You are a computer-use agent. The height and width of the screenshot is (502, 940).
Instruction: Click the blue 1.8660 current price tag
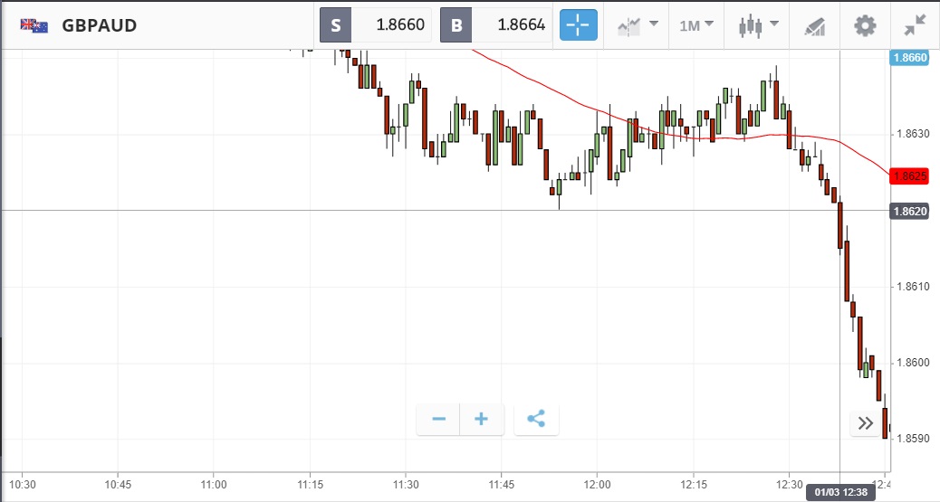click(x=909, y=58)
